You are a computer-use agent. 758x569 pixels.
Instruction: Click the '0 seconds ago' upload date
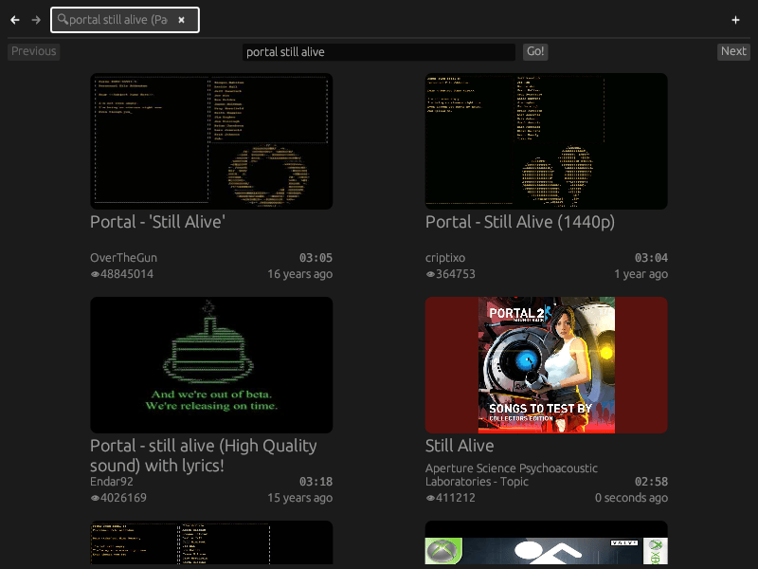click(631, 497)
